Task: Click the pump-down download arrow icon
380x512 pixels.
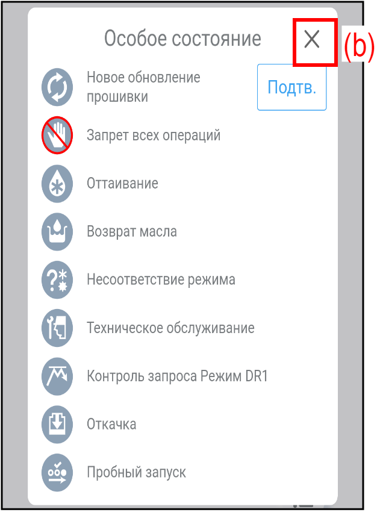Action: (x=57, y=424)
